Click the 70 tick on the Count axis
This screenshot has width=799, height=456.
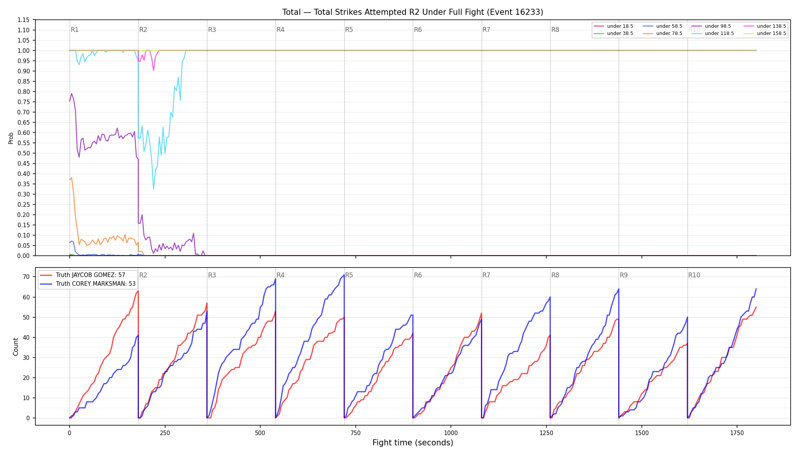26,277
